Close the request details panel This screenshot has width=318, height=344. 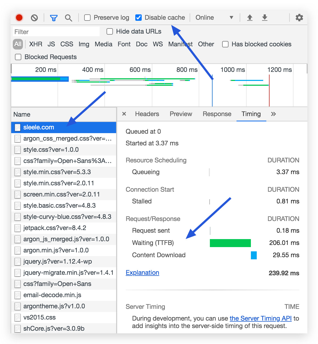[124, 114]
